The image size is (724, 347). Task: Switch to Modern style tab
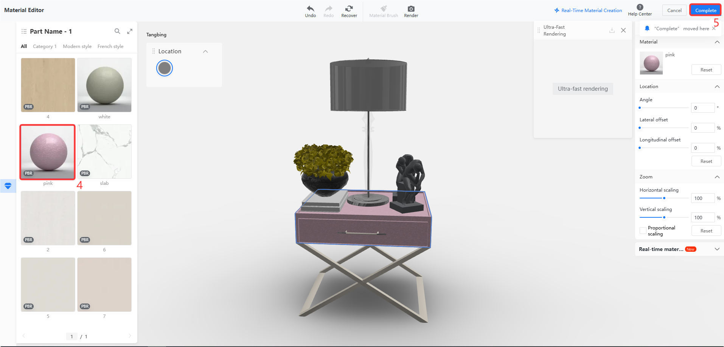coord(77,46)
